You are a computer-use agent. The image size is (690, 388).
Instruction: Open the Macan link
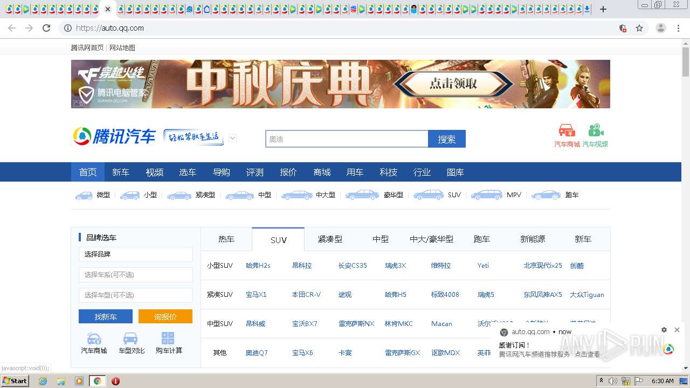pos(441,324)
